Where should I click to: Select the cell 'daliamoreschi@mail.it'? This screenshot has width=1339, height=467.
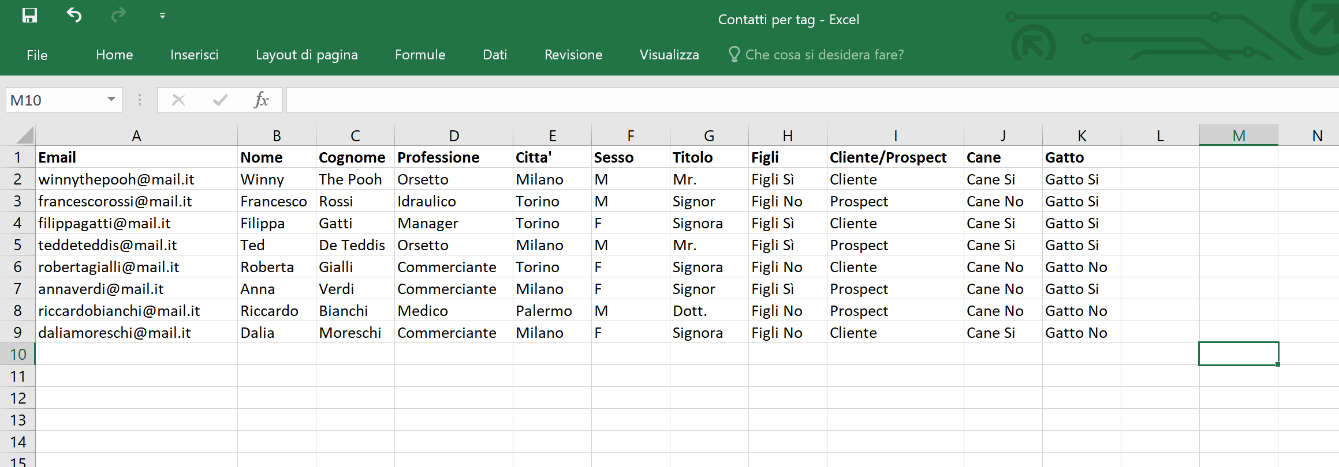136,333
